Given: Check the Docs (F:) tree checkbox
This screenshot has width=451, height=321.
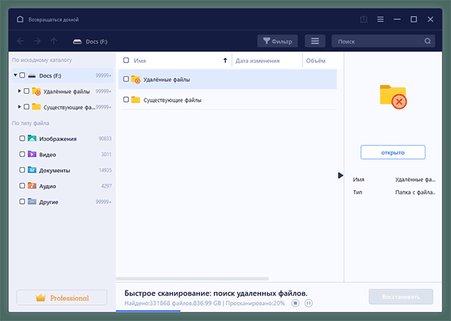Looking at the screenshot, I should click(x=22, y=76).
